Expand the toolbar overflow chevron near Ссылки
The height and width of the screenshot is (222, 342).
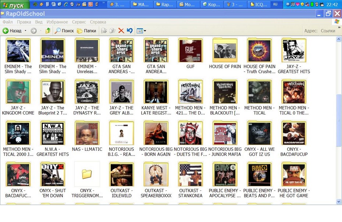coord(339,28)
